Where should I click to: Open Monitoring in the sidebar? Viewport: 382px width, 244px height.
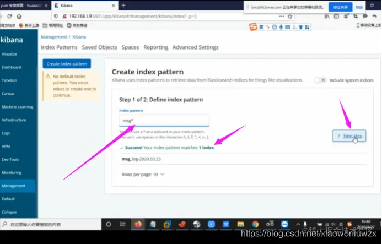point(12,172)
